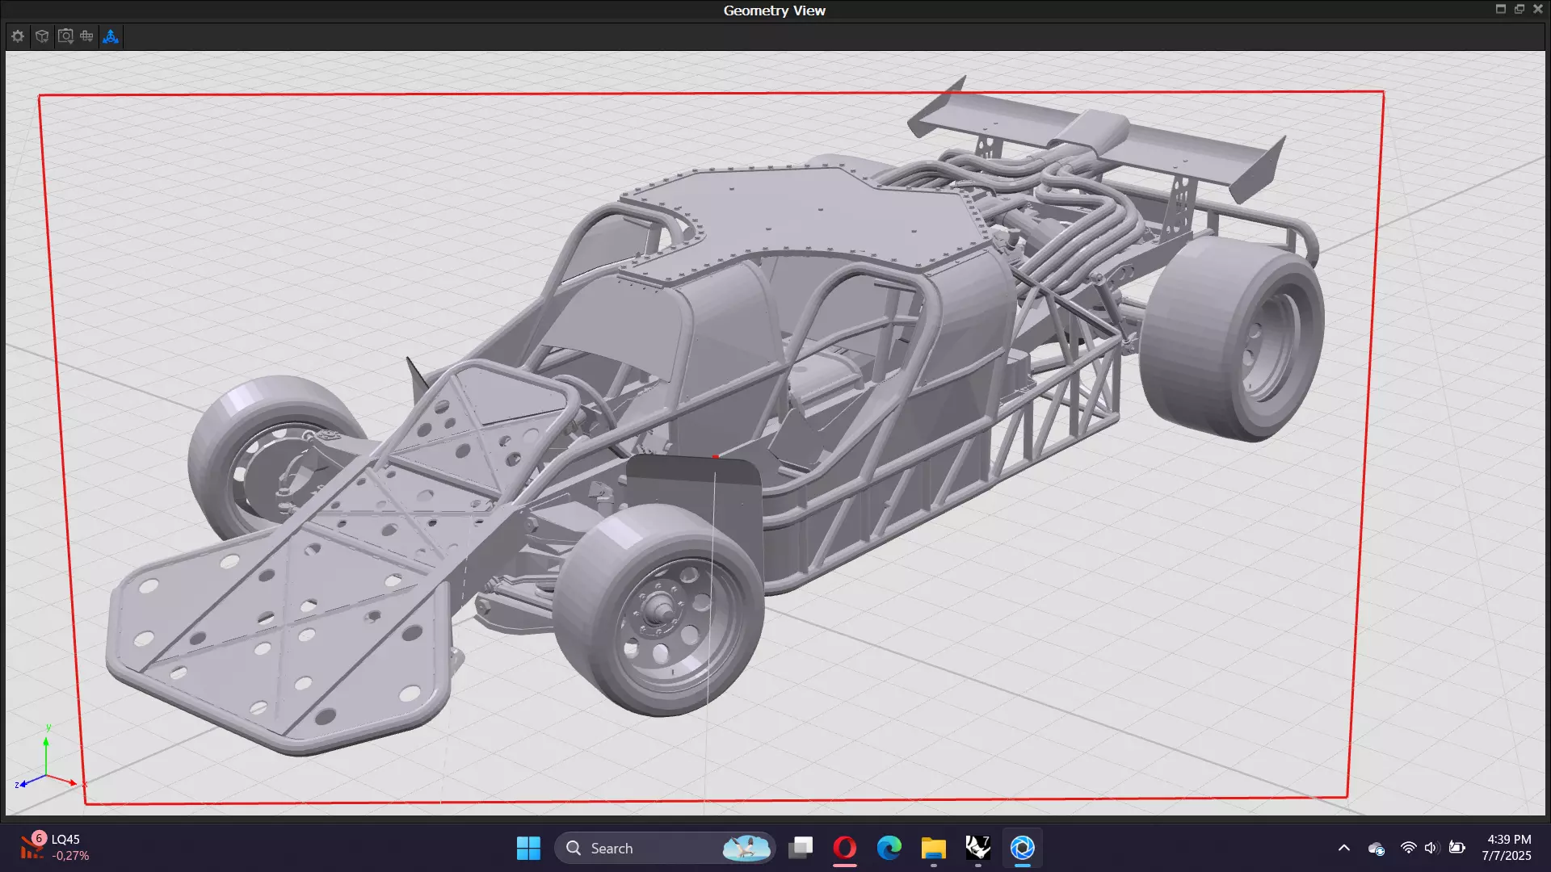Restore down the Geometry View window
Viewport: 1551px width, 872px height.
click(x=1519, y=9)
